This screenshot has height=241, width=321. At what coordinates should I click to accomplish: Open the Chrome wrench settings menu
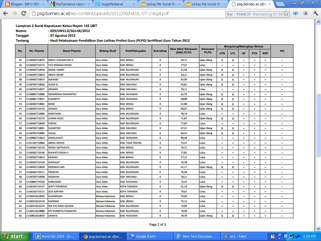point(315,13)
